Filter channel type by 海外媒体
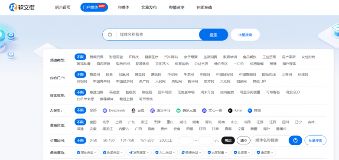 tap(289, 64)
